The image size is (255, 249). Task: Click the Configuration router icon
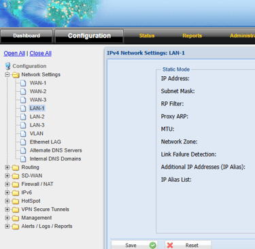click(7, 66)
